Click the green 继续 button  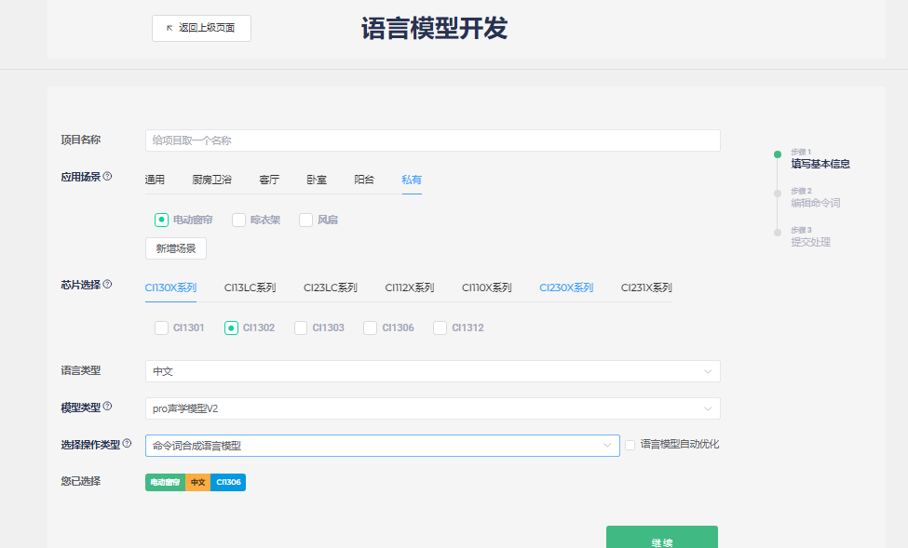click(x=662, y=538)
